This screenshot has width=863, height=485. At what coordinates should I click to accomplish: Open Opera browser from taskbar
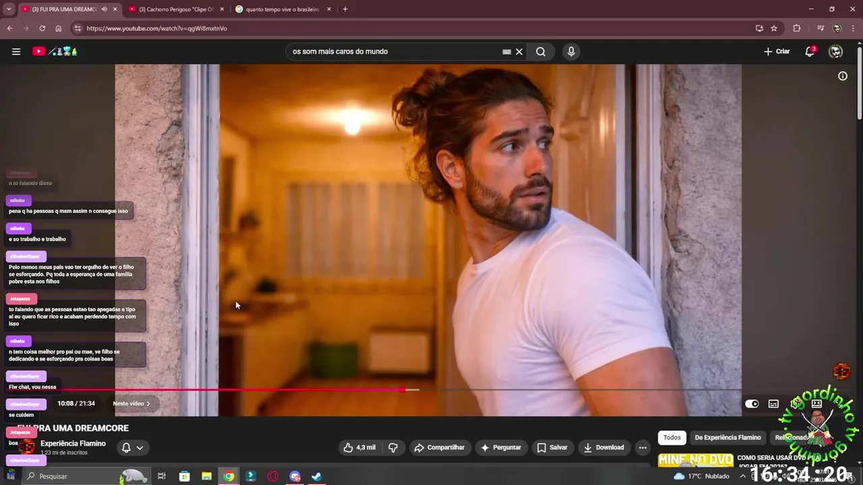pyautogui.click(x=273, y=476)
